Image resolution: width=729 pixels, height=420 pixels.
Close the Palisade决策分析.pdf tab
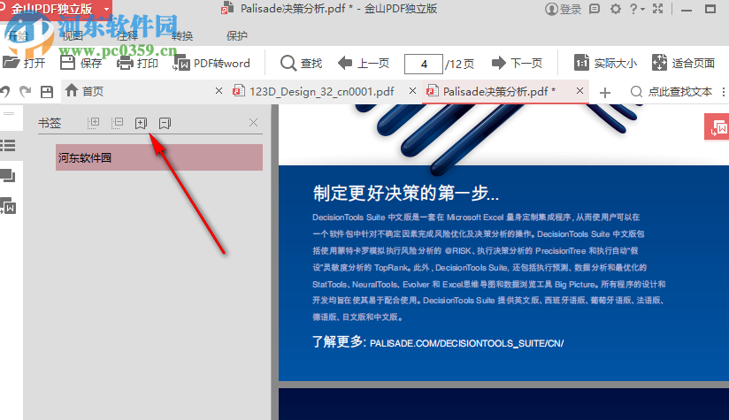click(579, 91)
